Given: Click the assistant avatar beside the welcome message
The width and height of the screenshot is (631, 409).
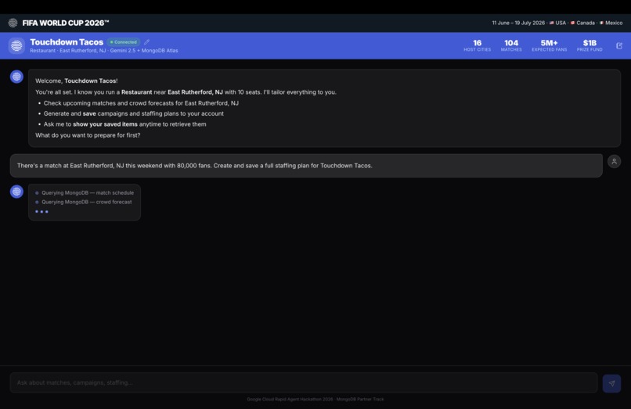Looking at the screenshot, I should pos(16,77).
